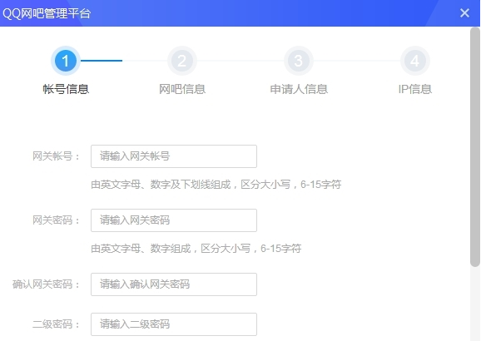The width and height of the screenshot is (481, 341).
Task: Click the step 4 circle icon
Action: pyautogui.click(x=415, y=61)
